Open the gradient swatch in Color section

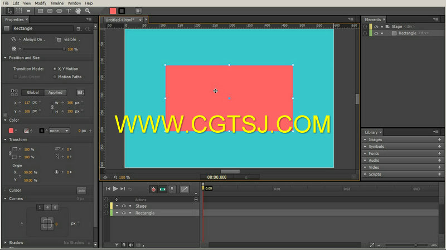[26, 131]
